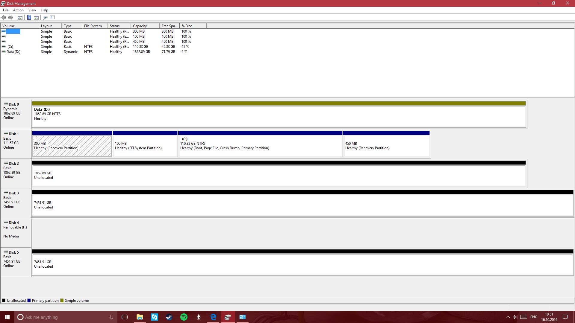Open the Action menu
Image resolution: width=575 pixels, height=323 pixels.
point(18,10)
